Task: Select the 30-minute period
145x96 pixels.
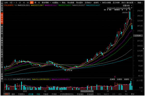Action: (x=24, y=3)
